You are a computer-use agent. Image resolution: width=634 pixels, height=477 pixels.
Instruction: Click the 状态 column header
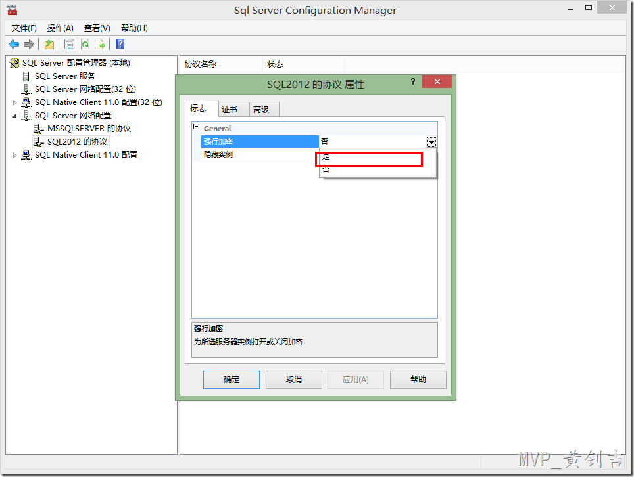(304, 64)
